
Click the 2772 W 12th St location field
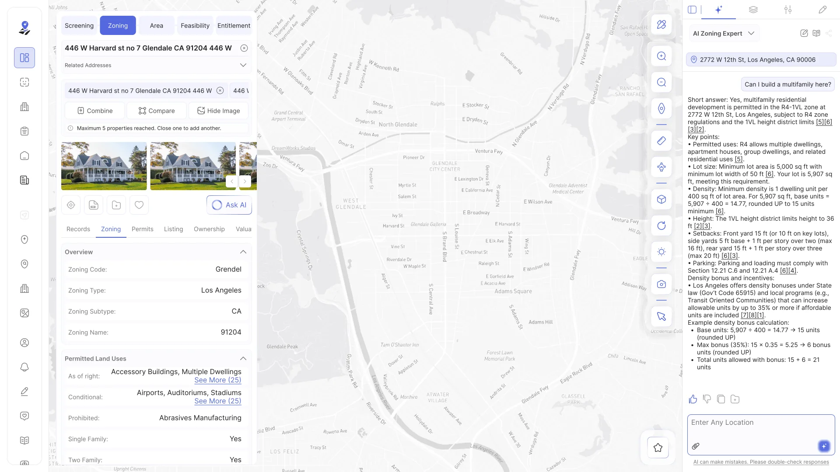[x=761, y=59]
